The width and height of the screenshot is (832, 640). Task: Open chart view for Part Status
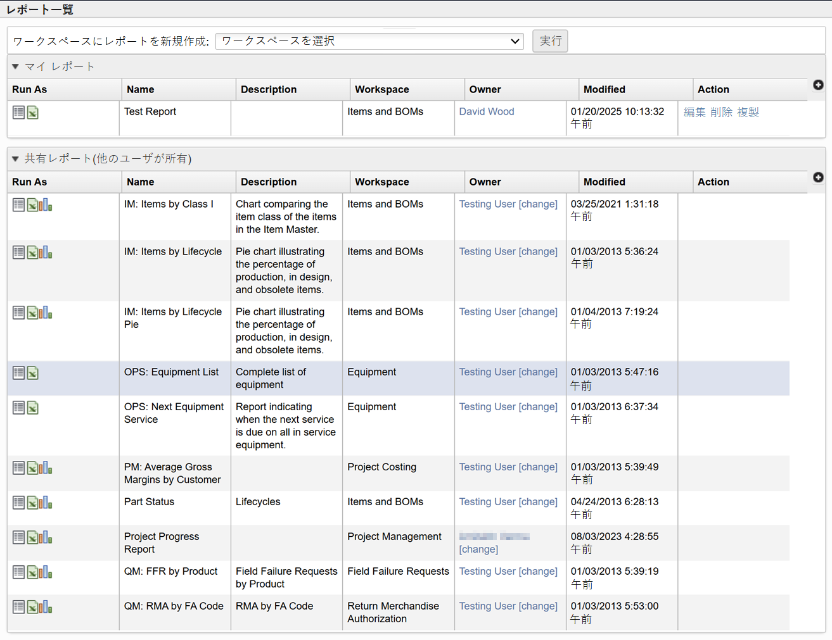click(x=46, y=503)
